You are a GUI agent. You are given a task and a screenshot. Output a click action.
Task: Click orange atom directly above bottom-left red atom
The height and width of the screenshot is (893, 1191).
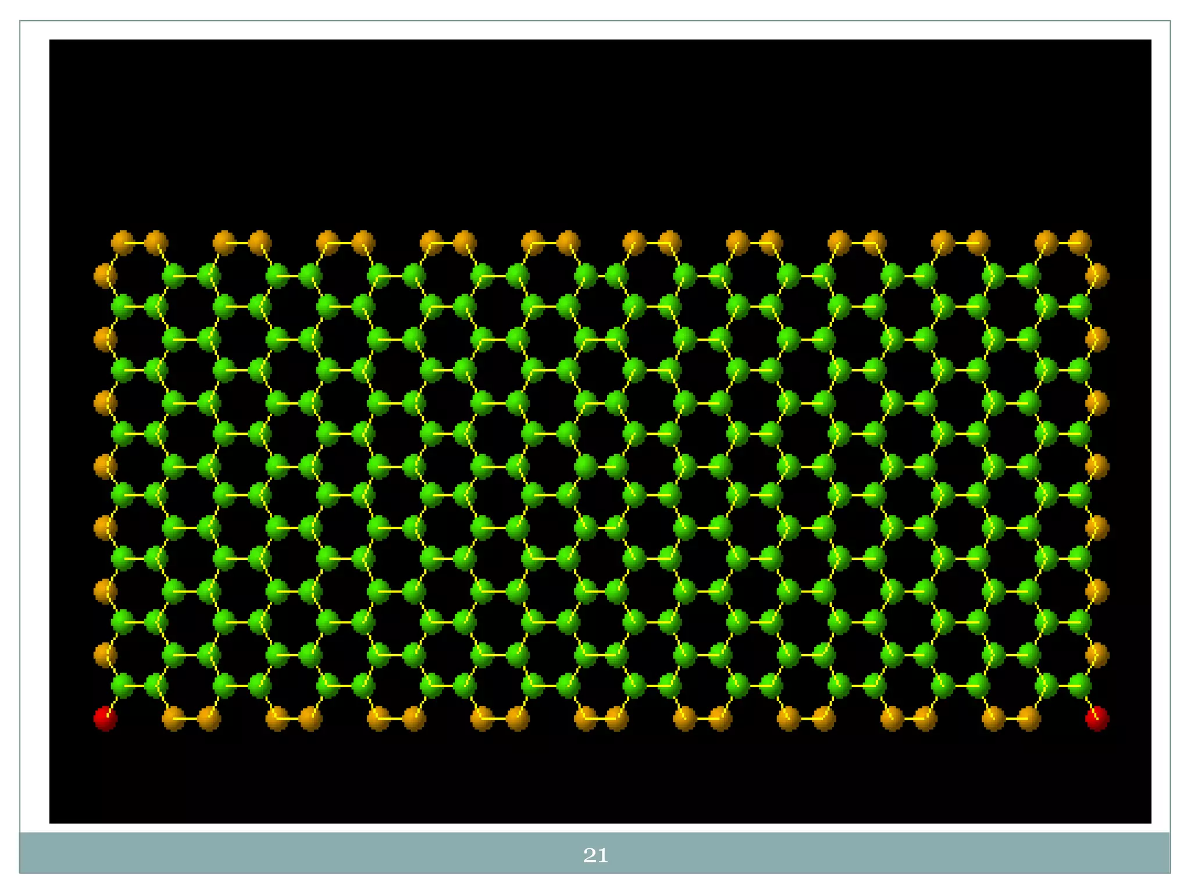pos(105,655)
